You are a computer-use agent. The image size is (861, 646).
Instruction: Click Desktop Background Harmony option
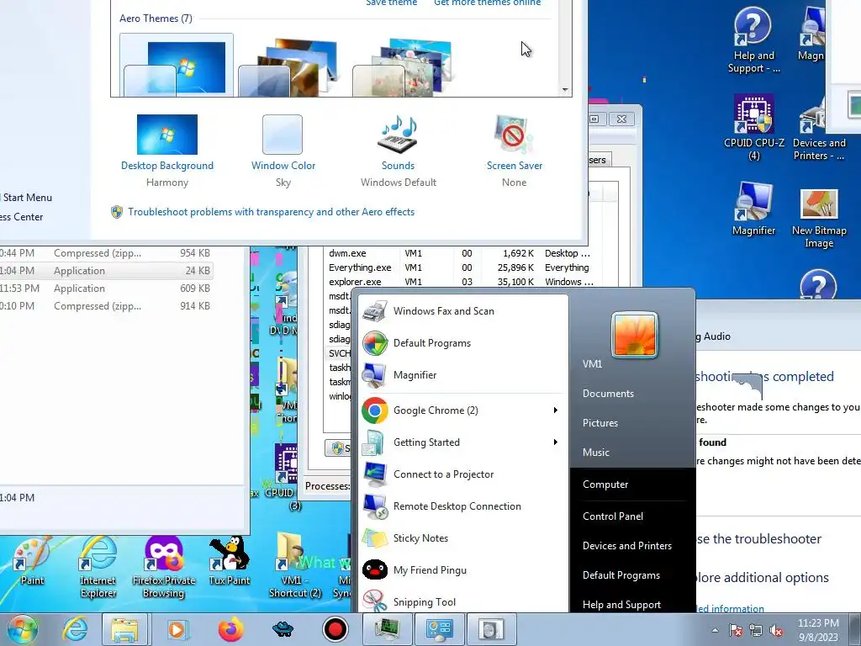tap(167, 151)
